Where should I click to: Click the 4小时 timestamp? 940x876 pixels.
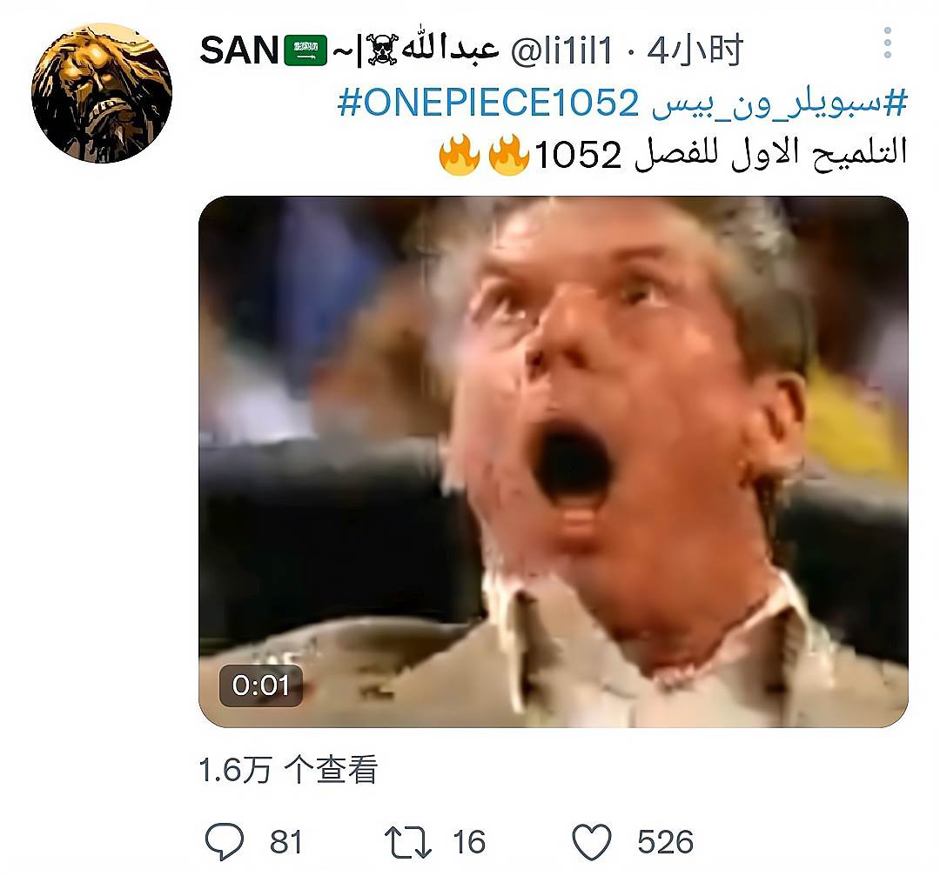point(695,50)
